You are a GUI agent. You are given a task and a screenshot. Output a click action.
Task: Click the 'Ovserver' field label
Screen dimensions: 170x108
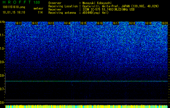point(55,3)
